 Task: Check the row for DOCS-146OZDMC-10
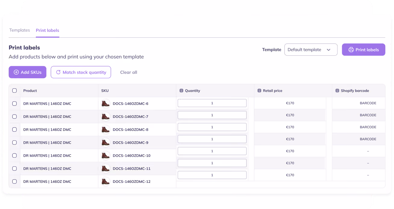[14, 155]
